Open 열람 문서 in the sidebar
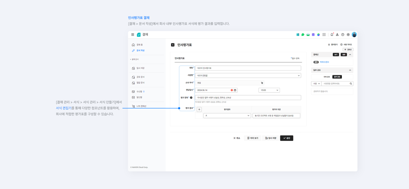Screen dimensions: 409x189 pos(138,83)
